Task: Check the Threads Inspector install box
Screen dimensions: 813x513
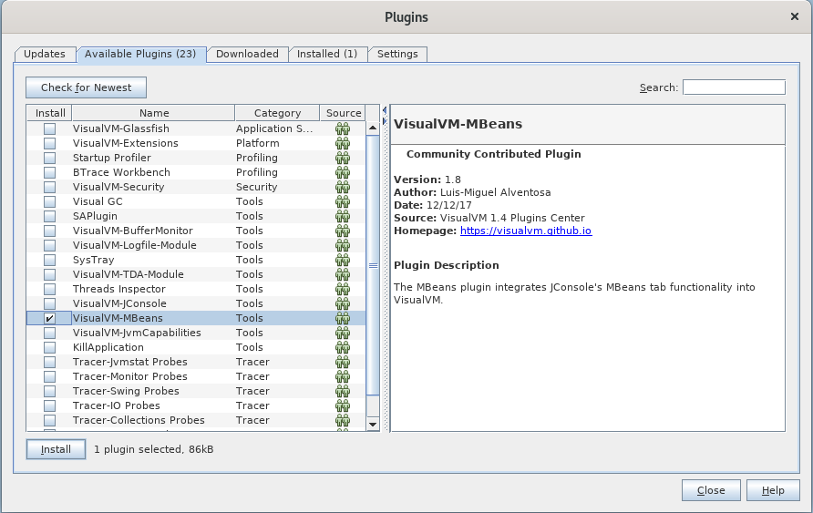Action: pos(49,289)
